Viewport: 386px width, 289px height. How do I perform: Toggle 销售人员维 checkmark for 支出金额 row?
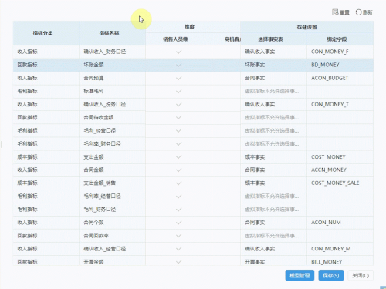(179, 157)
